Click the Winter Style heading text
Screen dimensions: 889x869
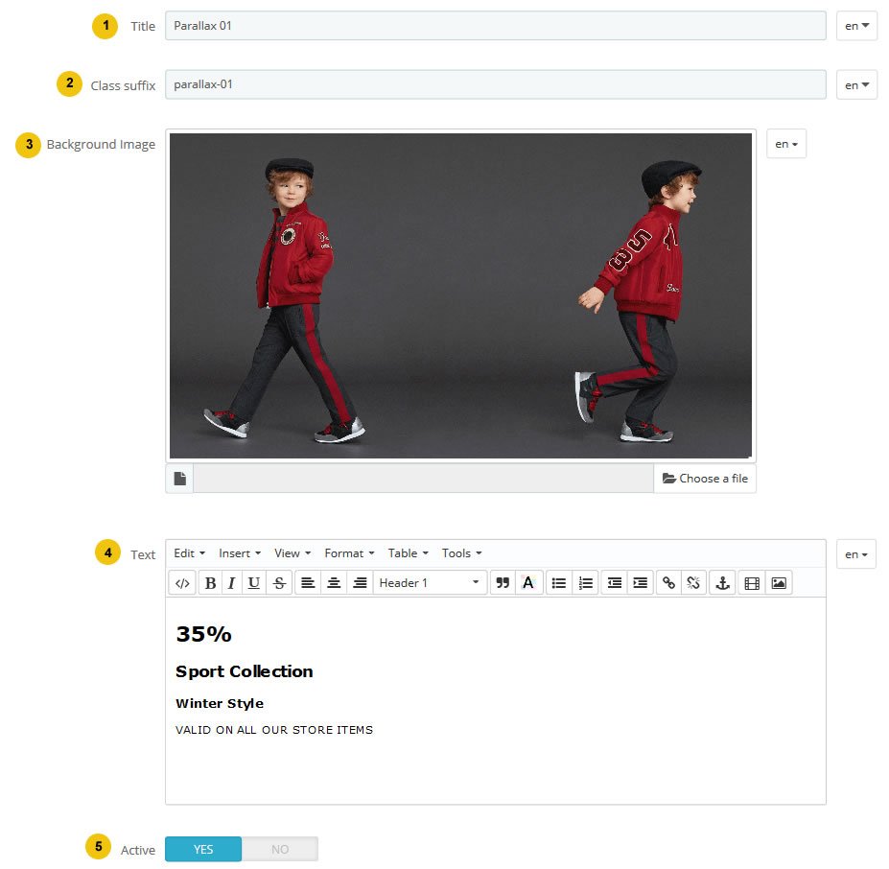(220, 703)
